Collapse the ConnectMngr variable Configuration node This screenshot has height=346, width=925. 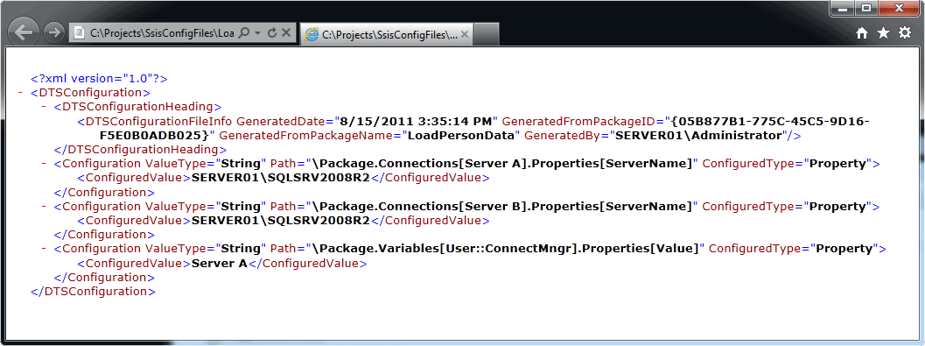(x=45, y=249)
